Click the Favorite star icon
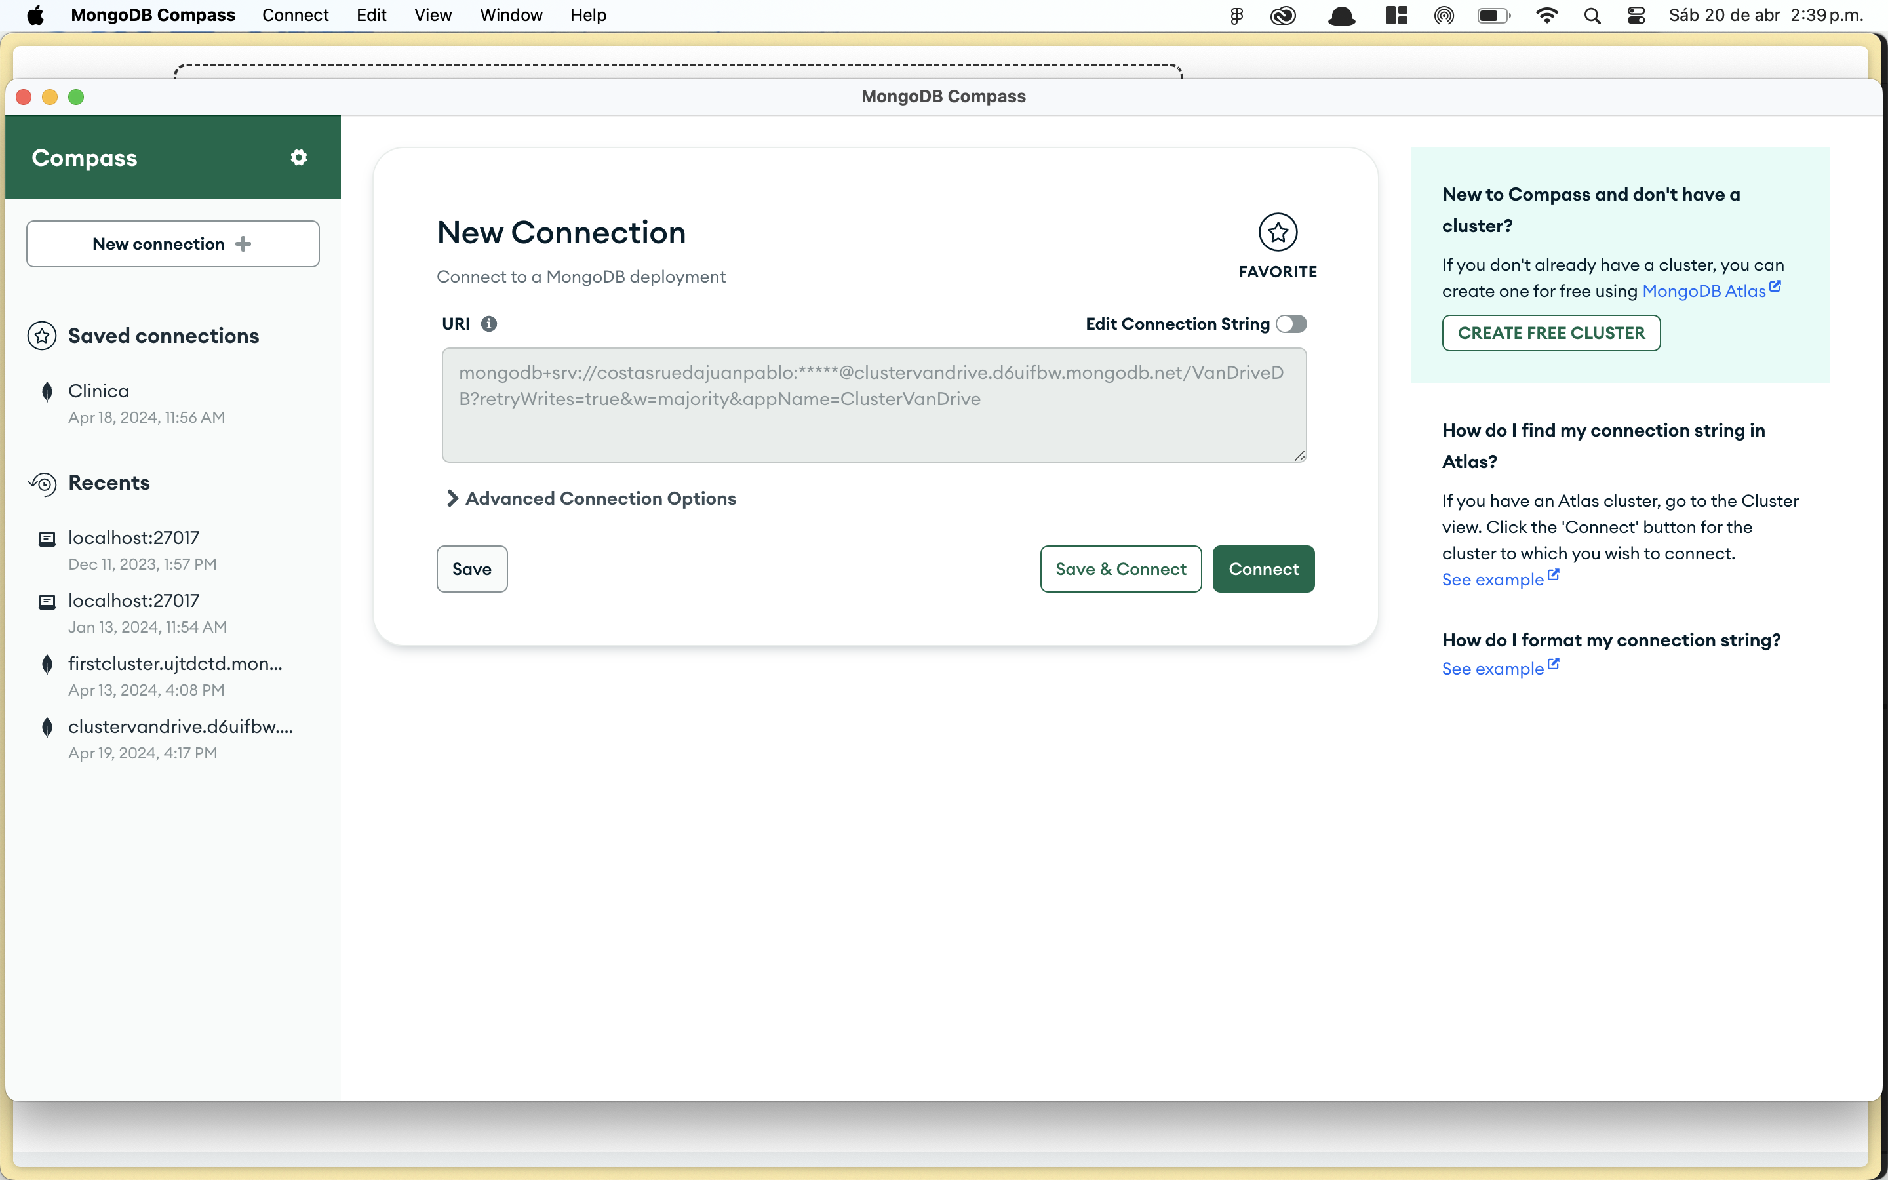 click(x=1277, y=233)
